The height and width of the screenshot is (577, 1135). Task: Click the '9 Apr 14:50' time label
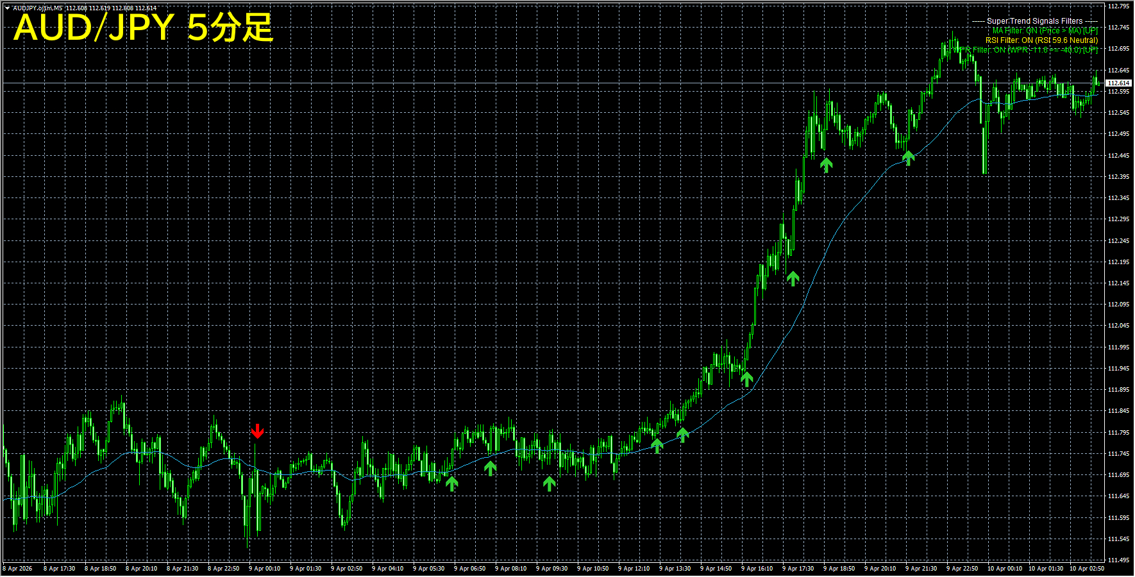pyautogui.click(x=716, y=569)
